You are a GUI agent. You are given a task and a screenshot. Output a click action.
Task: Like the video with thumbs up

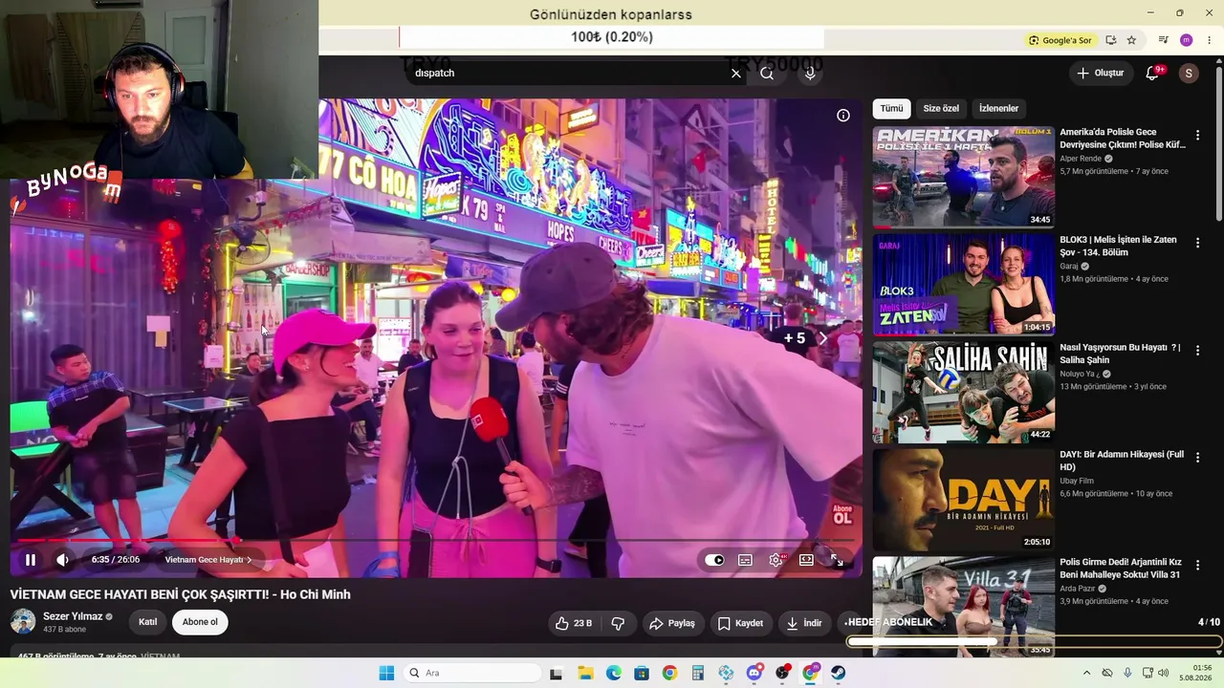(x=574, y=623)
